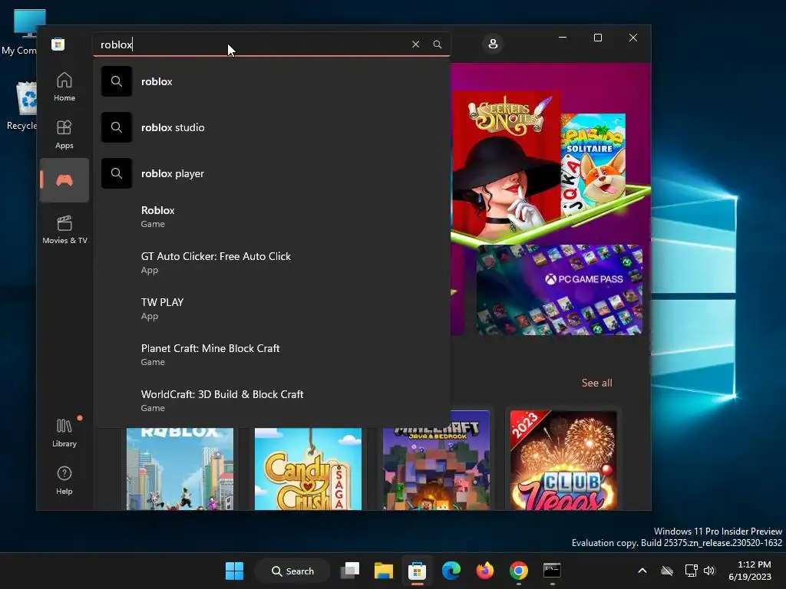This screenshot has width=786, height=589.
Task: Click the search magnifier button
Action: (x=437, y=44)
